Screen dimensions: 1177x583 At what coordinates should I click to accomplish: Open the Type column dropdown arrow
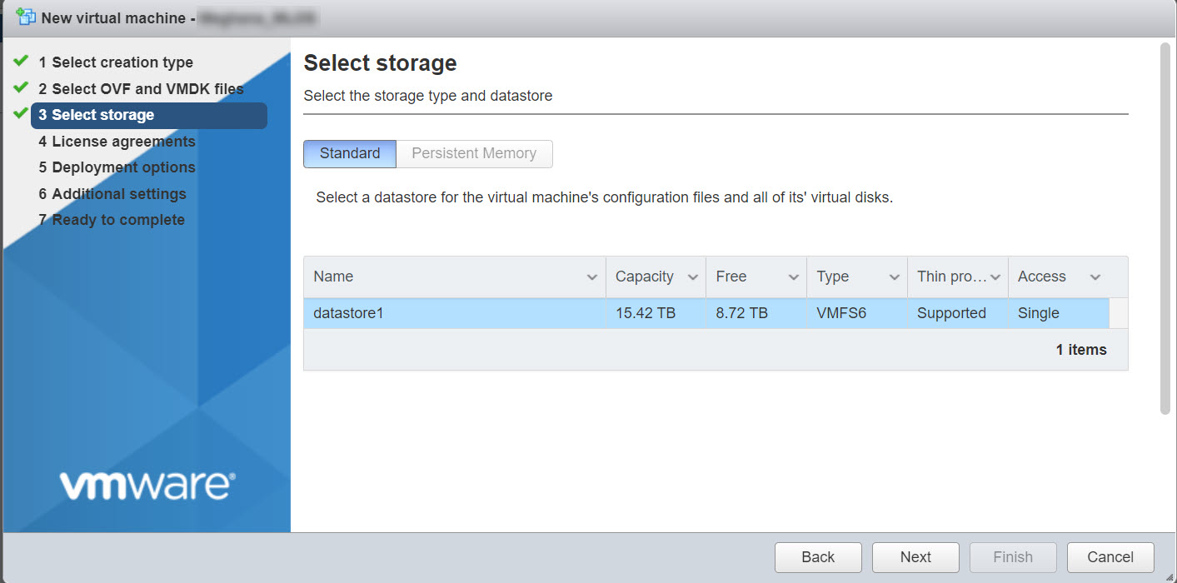point(895,277)
